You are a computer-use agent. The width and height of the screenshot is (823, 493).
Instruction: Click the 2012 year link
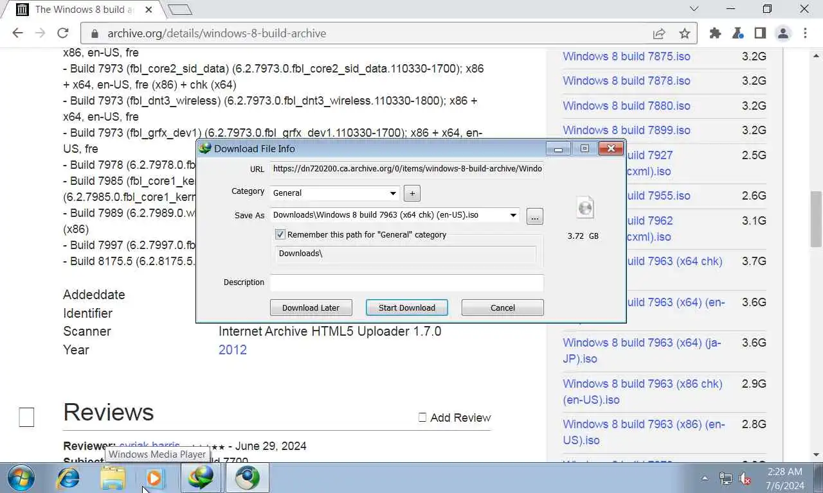point(233,350)
